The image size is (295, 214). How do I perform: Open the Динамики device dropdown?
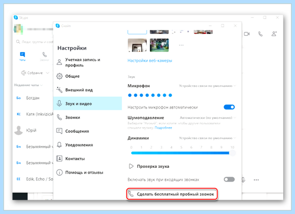207,138
